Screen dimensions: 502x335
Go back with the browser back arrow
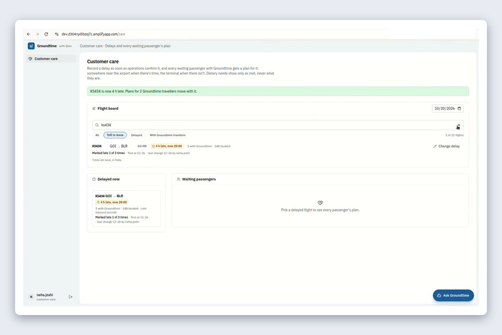pos(29,34)
